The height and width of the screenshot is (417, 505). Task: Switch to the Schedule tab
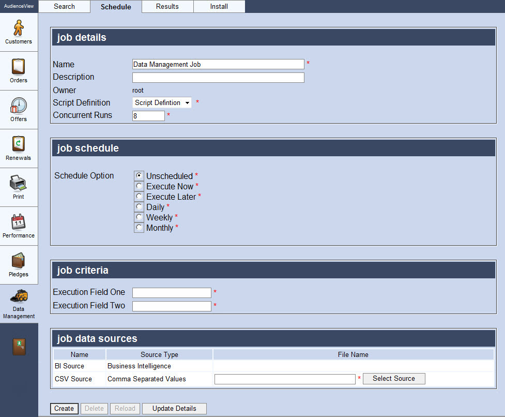[x=116, y=7]
